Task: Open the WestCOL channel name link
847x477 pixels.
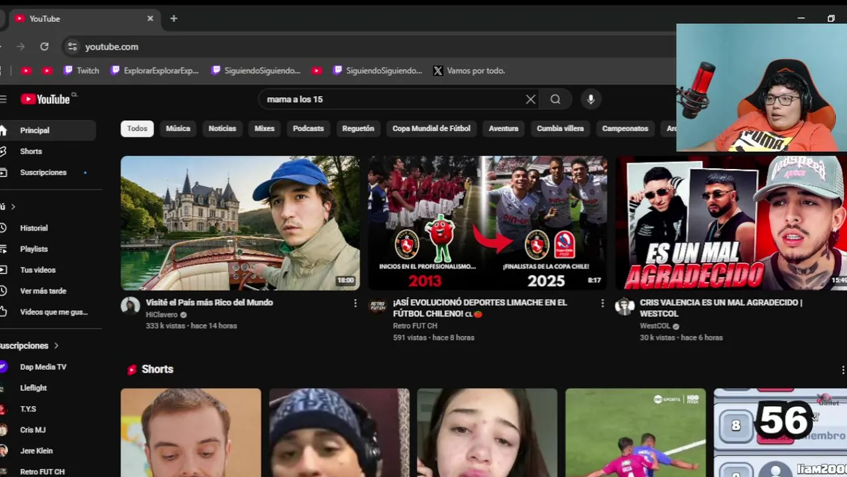Action: tap(655, 326)
